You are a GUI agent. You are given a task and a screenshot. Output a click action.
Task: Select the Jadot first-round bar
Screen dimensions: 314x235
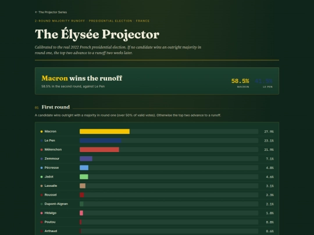coord(84,176)
